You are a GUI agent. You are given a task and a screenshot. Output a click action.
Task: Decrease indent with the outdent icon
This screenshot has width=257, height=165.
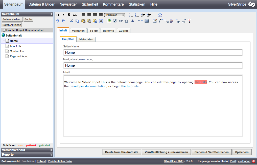click(x=143, y=15)
